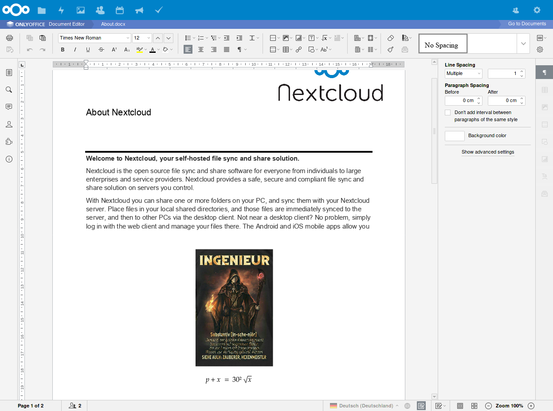Expand the paragraph styles gallery
This screenshot has height=411, width=553.
pyautogui.click(x=523, y=43)
